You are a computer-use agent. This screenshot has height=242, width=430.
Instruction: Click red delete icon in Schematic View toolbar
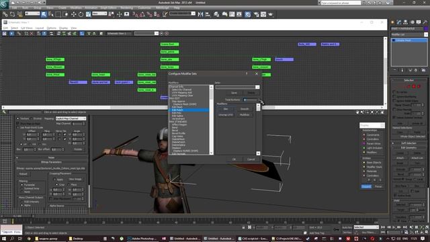(32, 34)
